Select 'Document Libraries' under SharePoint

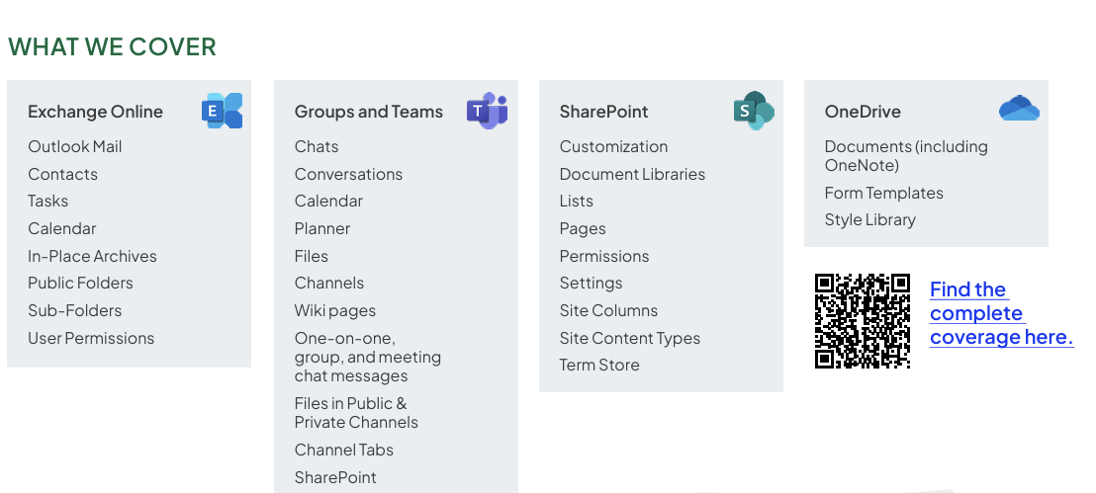[x=633, y=174]
